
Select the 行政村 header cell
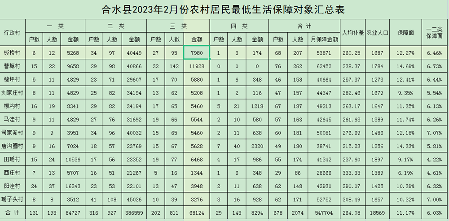[13, 33]
